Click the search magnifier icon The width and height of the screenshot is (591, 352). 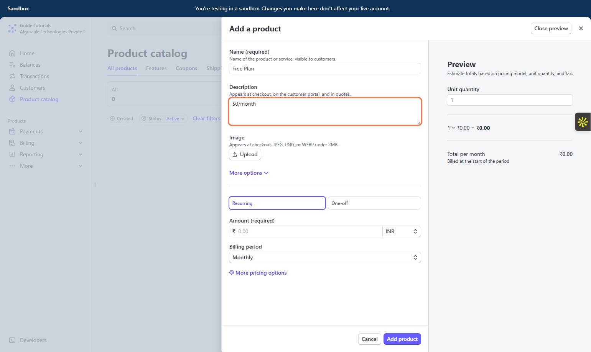pos(114,28)
